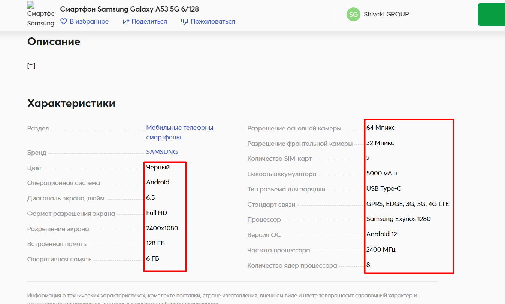505x304 pixels.
Task: Open the SG seller avatar
Action: click(x=353, y=15)
